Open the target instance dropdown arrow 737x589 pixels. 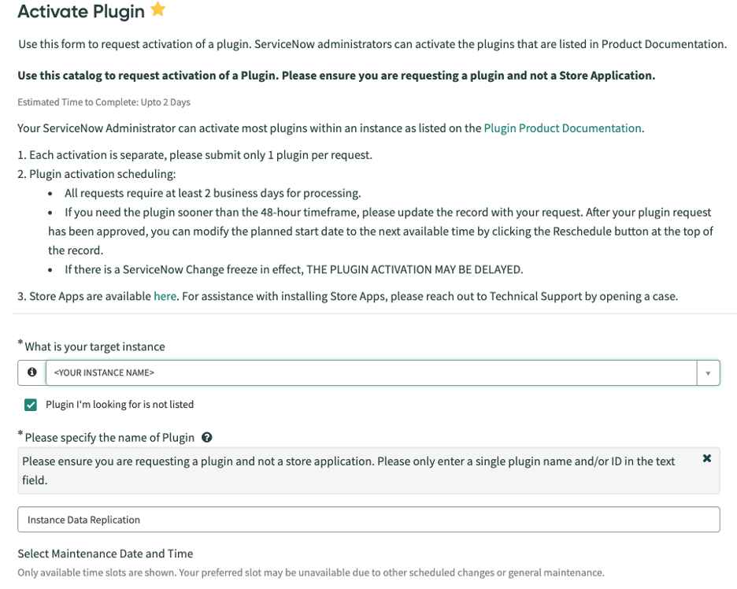tap(708, 373)
